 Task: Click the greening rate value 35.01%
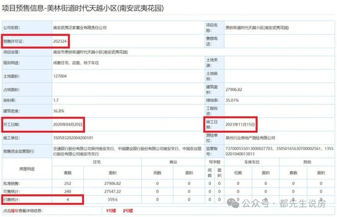click(232, 101)
